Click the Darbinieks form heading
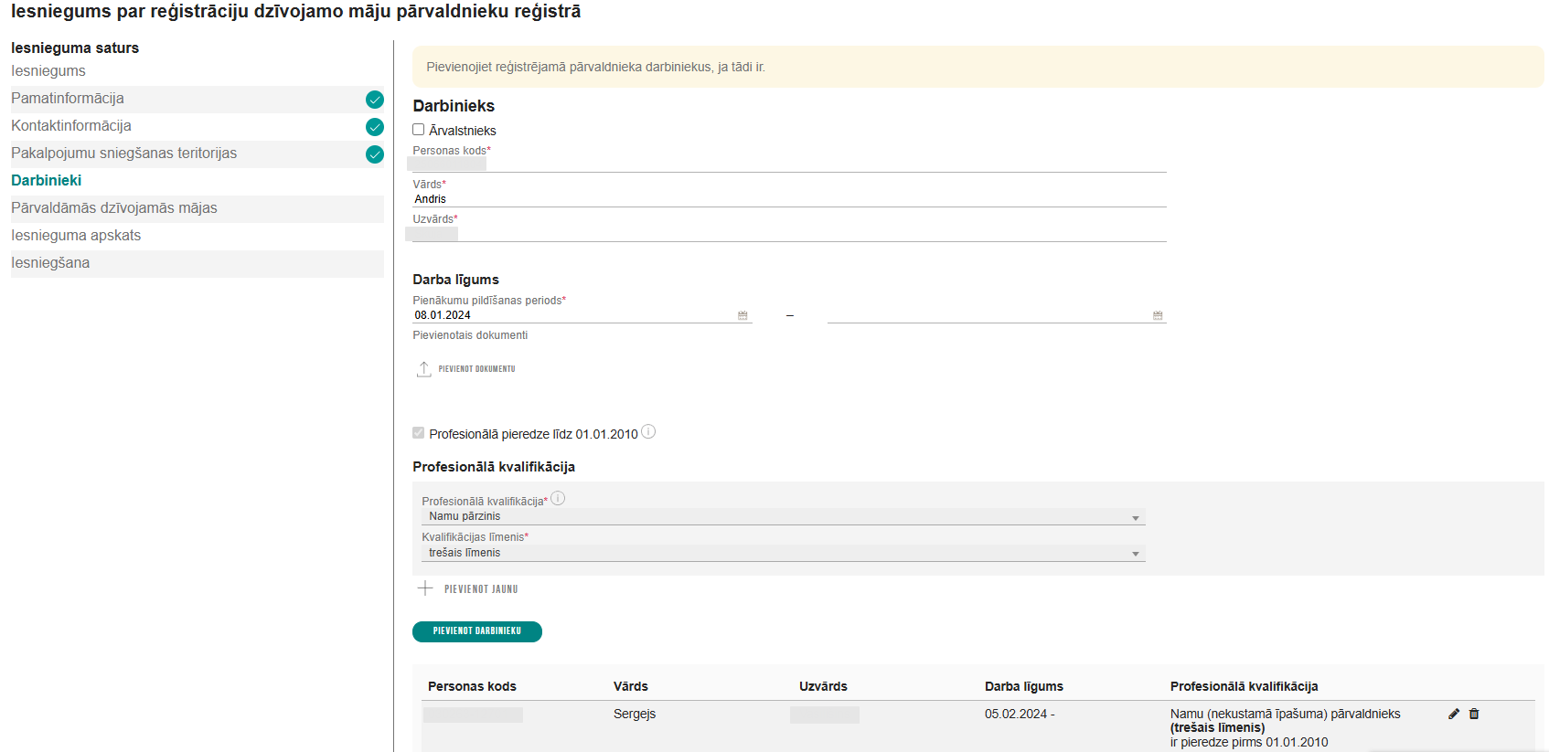Viewport: 1549px width, 752px height. [454, 106]
